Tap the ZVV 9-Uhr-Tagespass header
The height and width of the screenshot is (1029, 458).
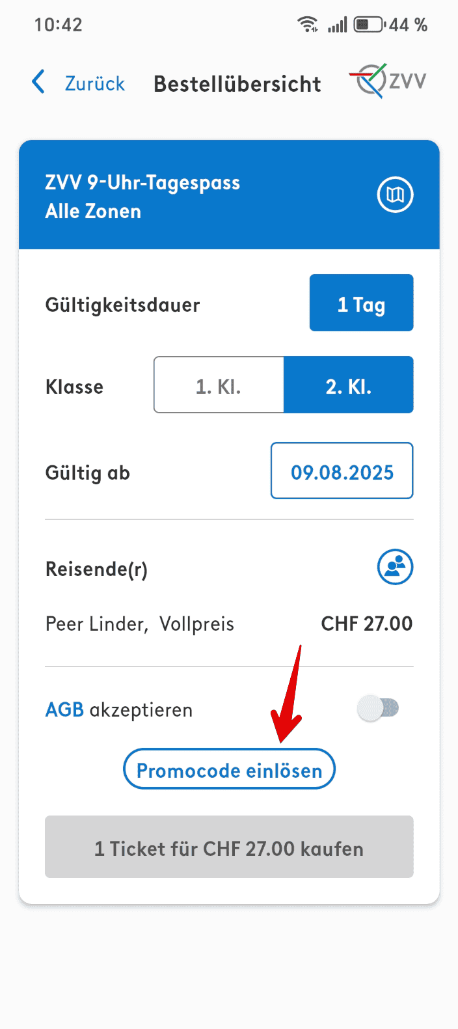pyautogui.click(x=143, y=196)
